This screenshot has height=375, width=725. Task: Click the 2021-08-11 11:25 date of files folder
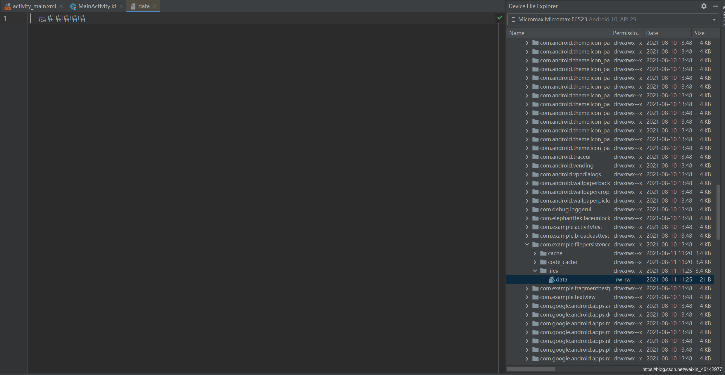669,271
